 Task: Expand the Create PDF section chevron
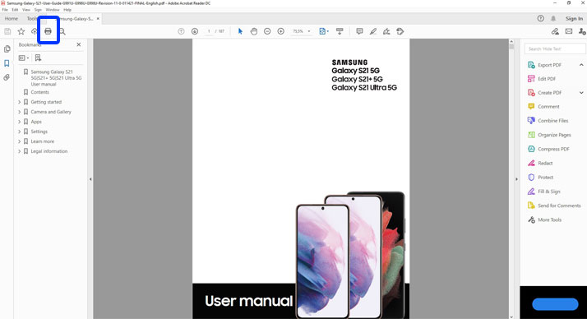tap(581, 92)
